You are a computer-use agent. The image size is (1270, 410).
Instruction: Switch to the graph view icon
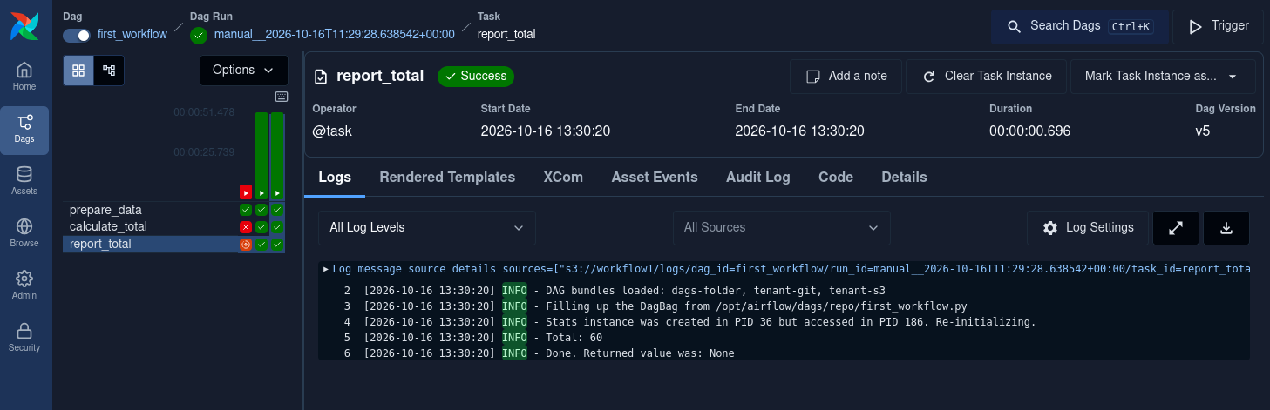pos(109,70)
